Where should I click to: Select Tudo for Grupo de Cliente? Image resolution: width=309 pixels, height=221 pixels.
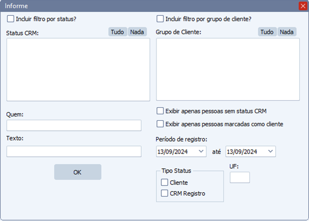click(x=267, y=32)
